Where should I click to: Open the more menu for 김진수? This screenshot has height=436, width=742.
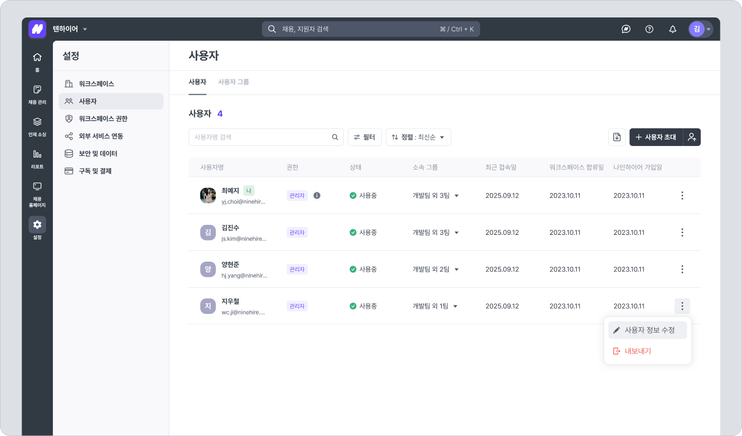point(682,233)
